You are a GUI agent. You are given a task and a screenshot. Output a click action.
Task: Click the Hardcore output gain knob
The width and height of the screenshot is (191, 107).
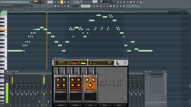click(79, 63)
